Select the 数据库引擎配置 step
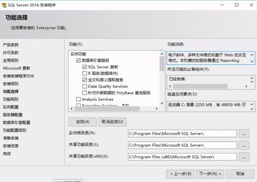The height and width of the screenshot is (182, 257). tap(16, 122)
